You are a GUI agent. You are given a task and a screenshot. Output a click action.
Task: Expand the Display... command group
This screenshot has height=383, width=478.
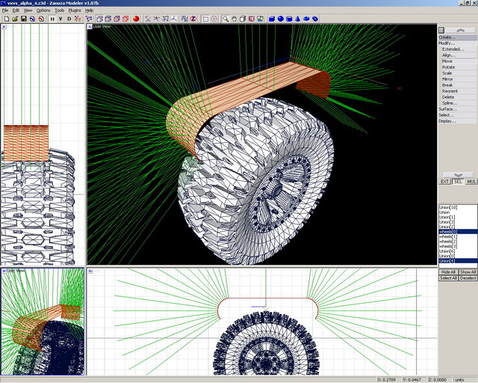(447, 121)
